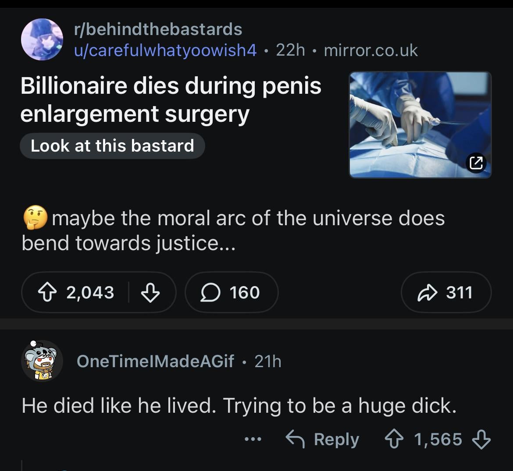This screenshot has height=471, width=513.
Task: Filter by 'Look at this bastard' flair
Action: coord(112,146)
